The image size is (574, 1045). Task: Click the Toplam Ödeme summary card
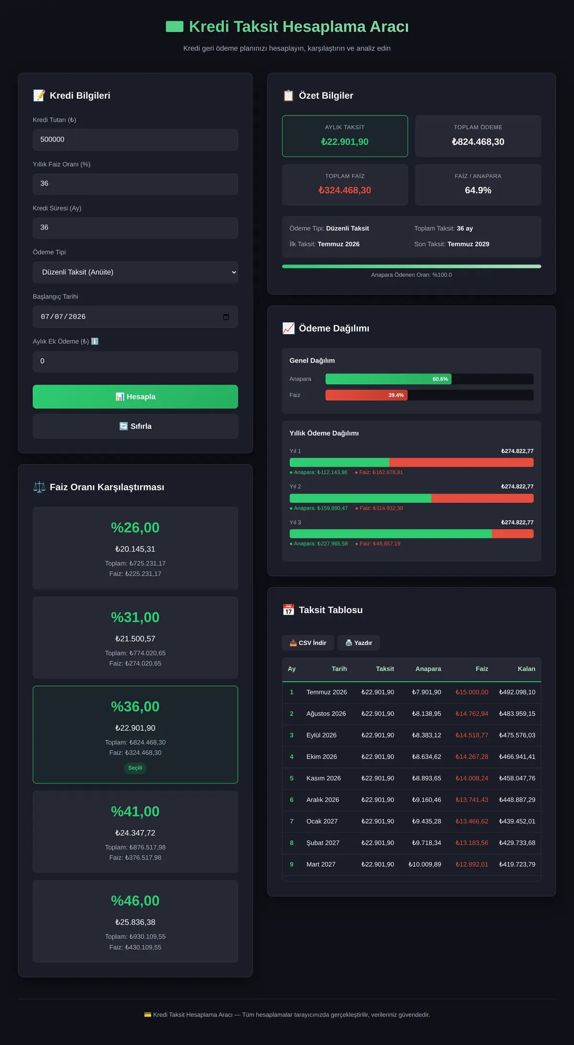click(x=478, y=136)
